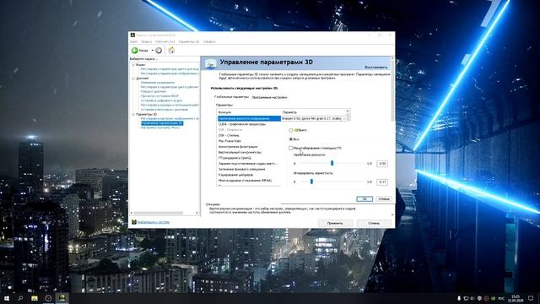Collapse the Дисплей tree section
540x304 pixels.
pos(133,79)
